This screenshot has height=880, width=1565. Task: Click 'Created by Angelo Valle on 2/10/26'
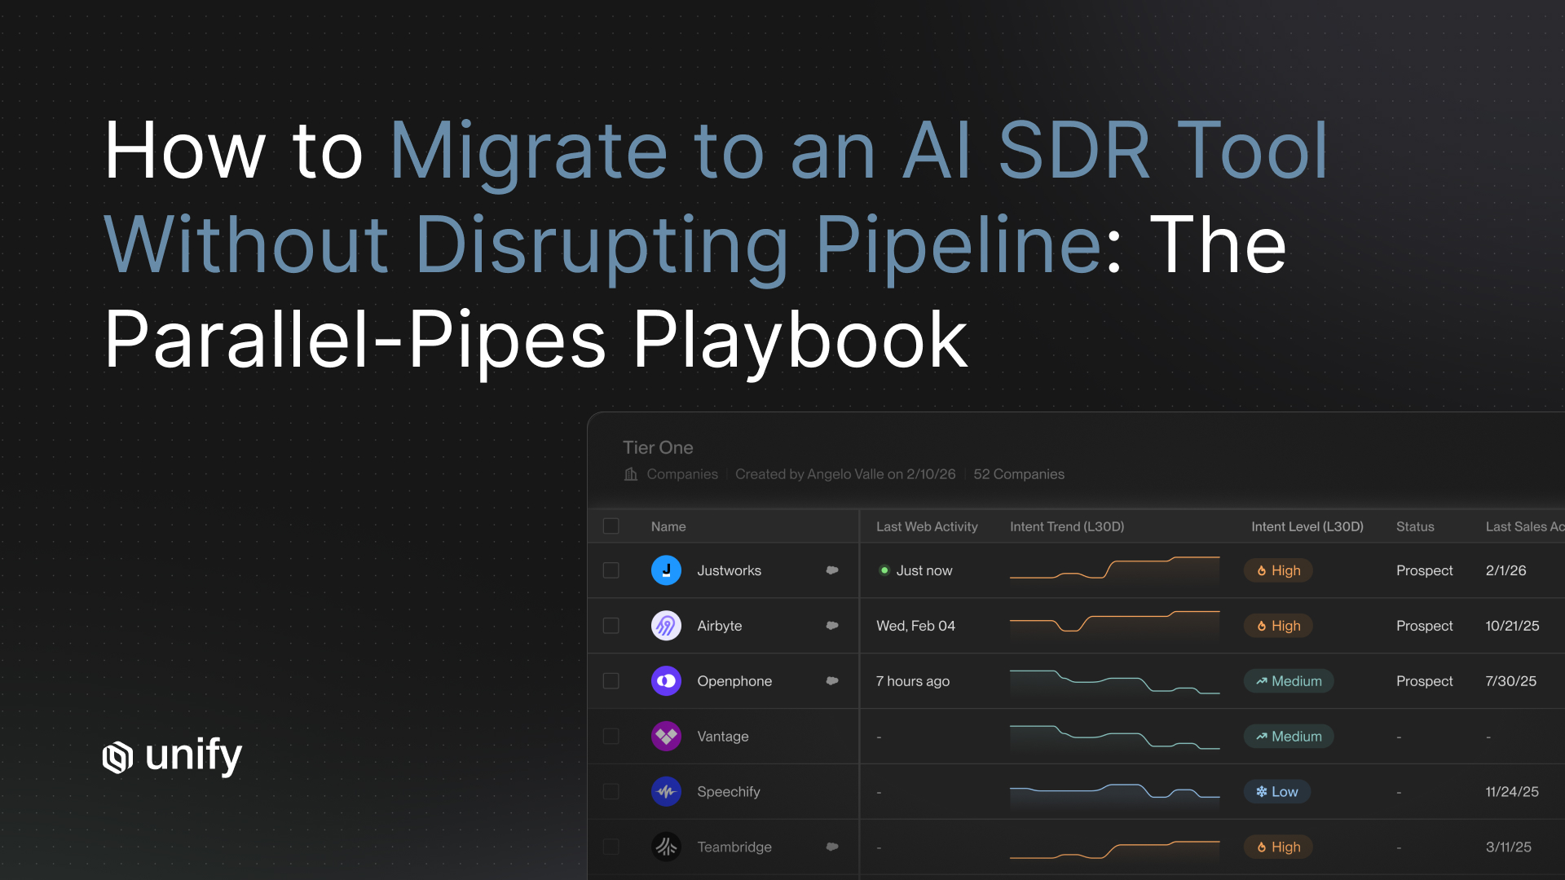[845, 474]
